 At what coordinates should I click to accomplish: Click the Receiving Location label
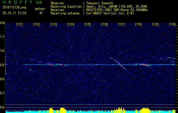(x=66, y=6)
